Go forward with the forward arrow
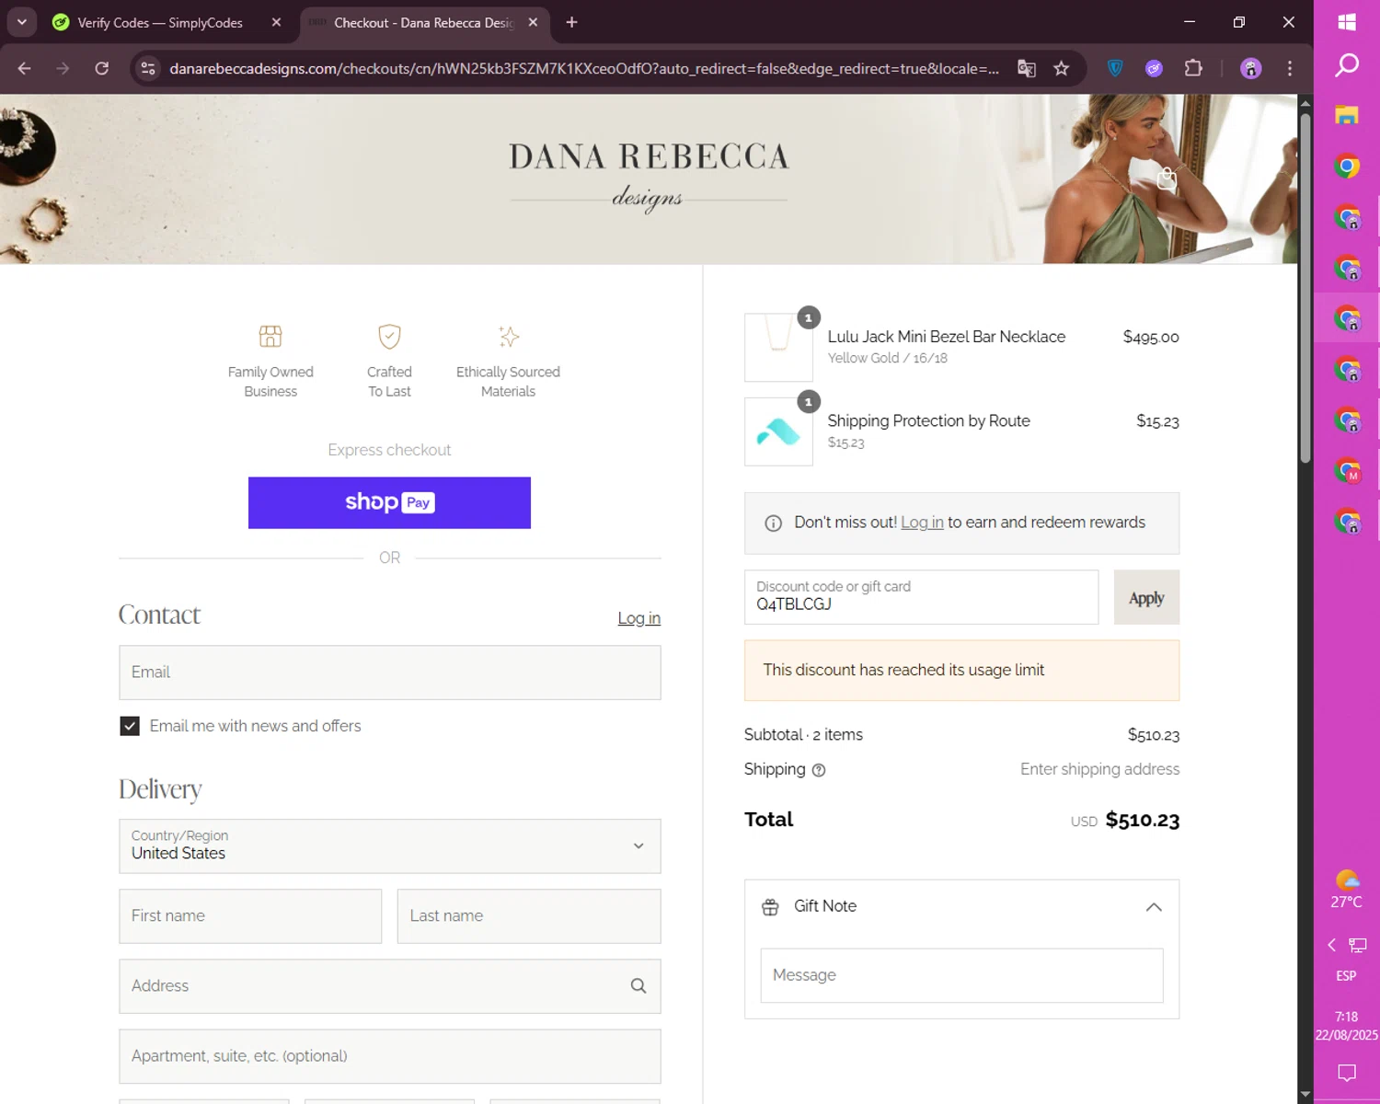The image size is (1380, 1104). point(63,68)
